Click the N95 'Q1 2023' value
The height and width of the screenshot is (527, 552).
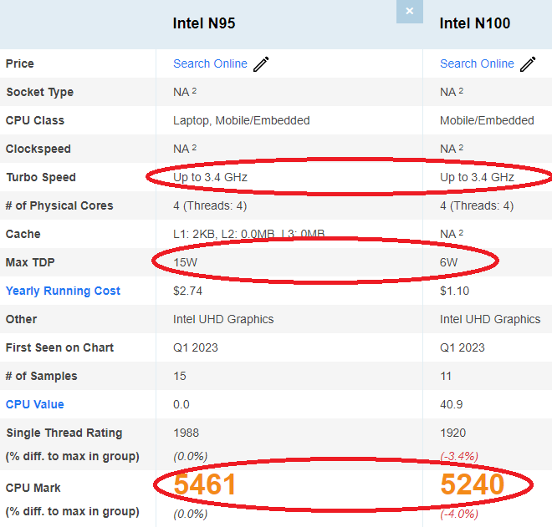point(196,347)
